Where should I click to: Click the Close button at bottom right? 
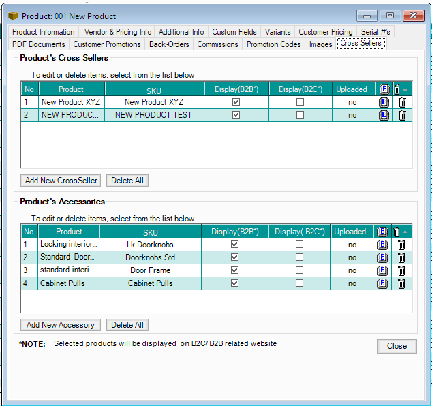pyautogui.click(x=397, y=346)
